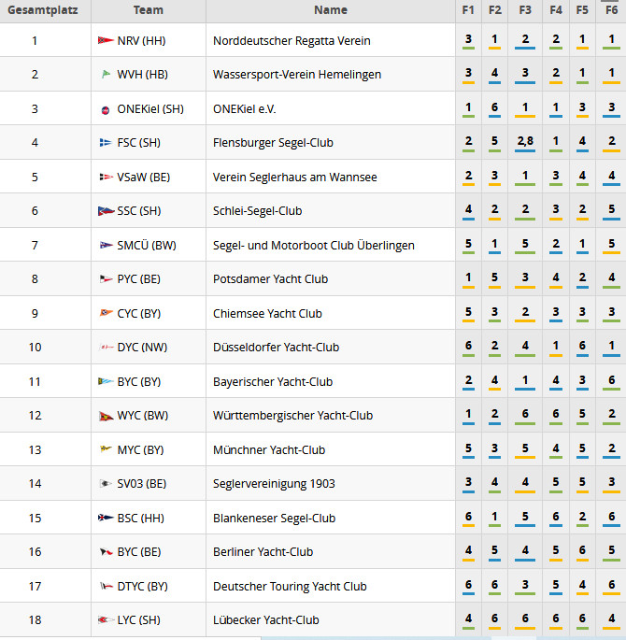Click the NRV (HH) club pennant icon
This screenshot has height=640, width=626.
[x=105, y=41]
